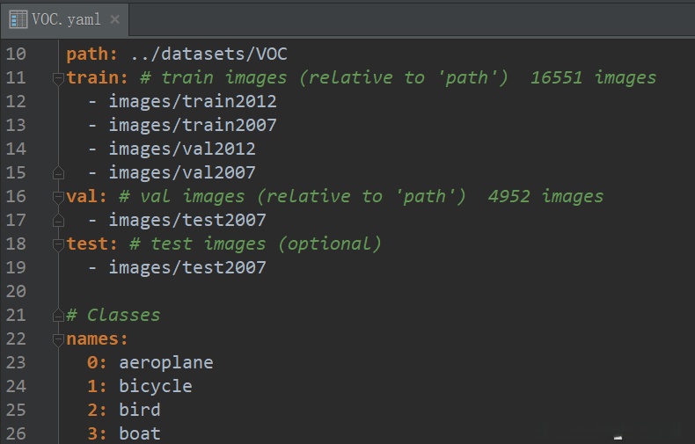Click the '0:' key on line 23

pos(97,362)
